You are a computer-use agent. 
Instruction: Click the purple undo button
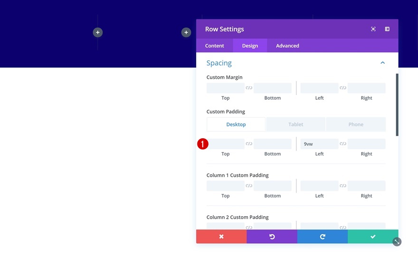(272, 237)
